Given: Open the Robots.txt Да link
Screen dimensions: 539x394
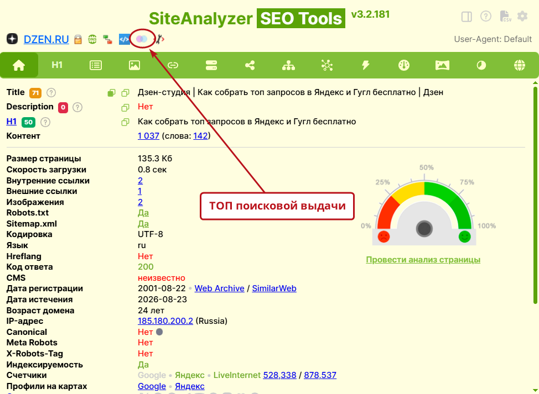Looking at the screenshot, I should (143, 213).
